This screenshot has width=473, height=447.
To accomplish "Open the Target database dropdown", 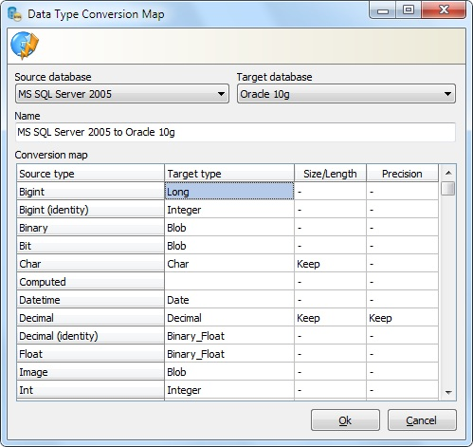I will tap(346, 94).
